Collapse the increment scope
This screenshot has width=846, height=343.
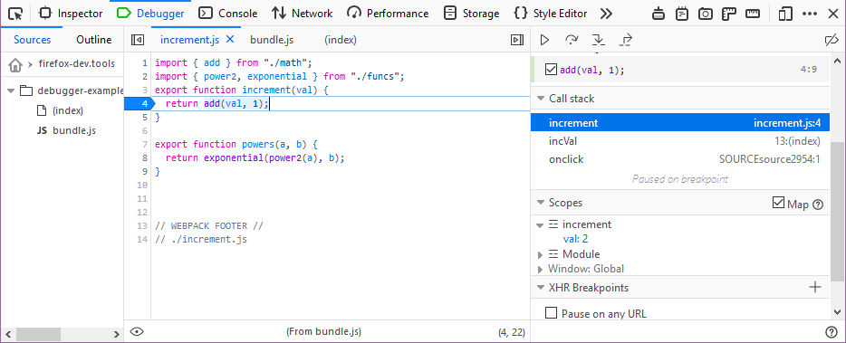pyautogui.click(x=540, y=225)
